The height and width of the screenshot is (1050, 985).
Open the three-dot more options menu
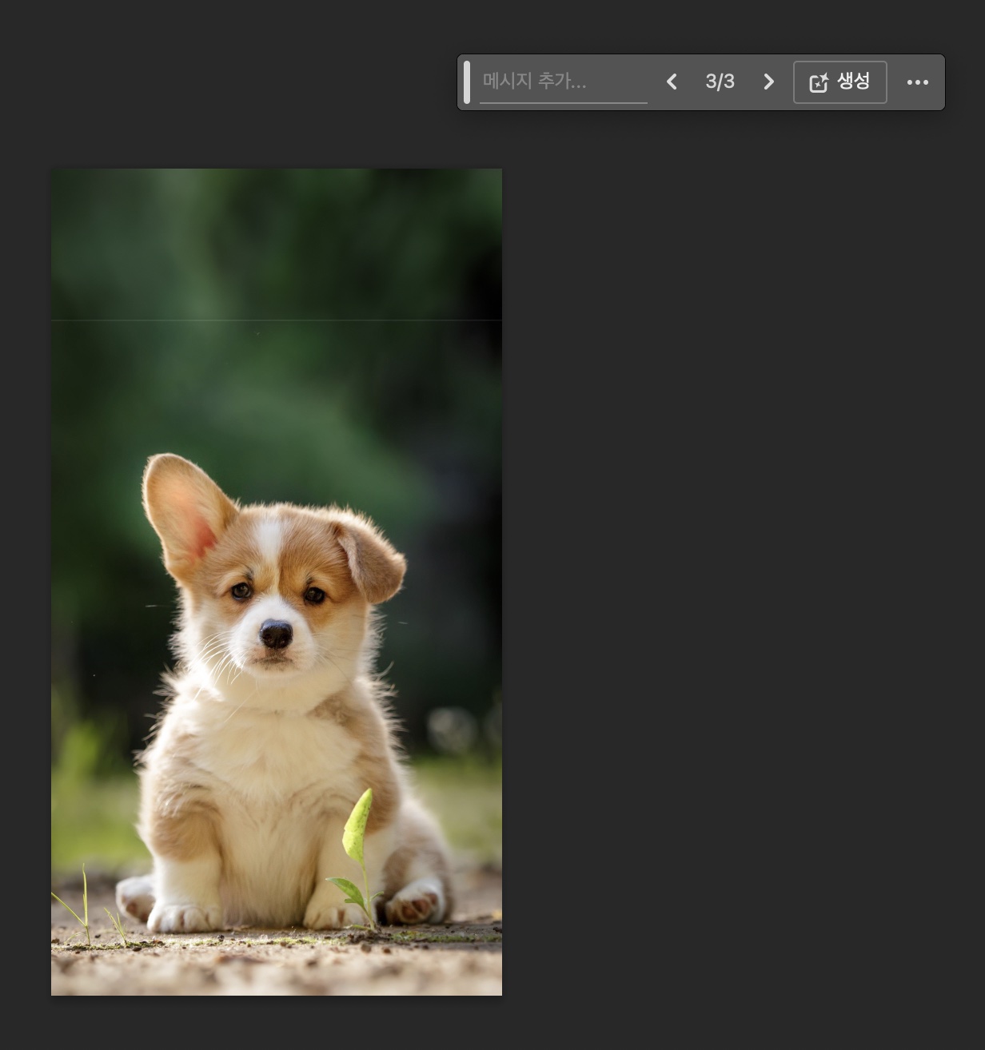(917, 82)
